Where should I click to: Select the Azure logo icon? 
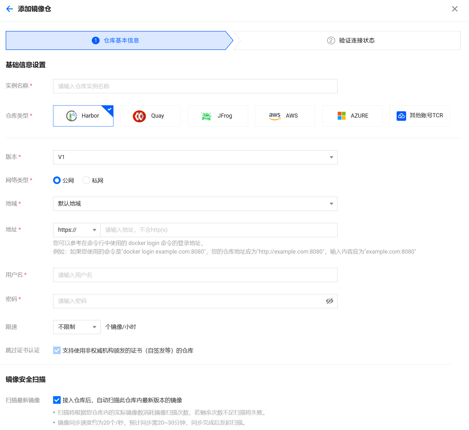click(x=342, y=116)
